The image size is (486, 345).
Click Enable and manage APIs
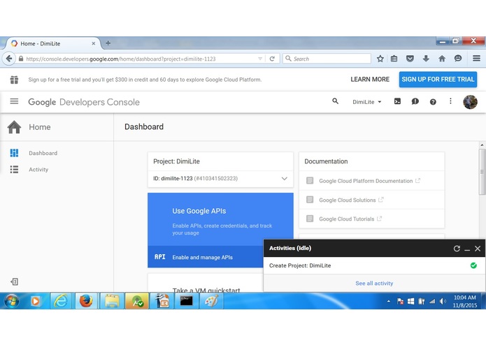pos(202,257)
